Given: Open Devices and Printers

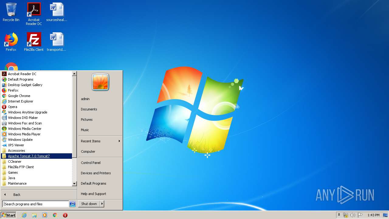Looking at the screenshot, I should pyautogui.click(x=100, y=173).
